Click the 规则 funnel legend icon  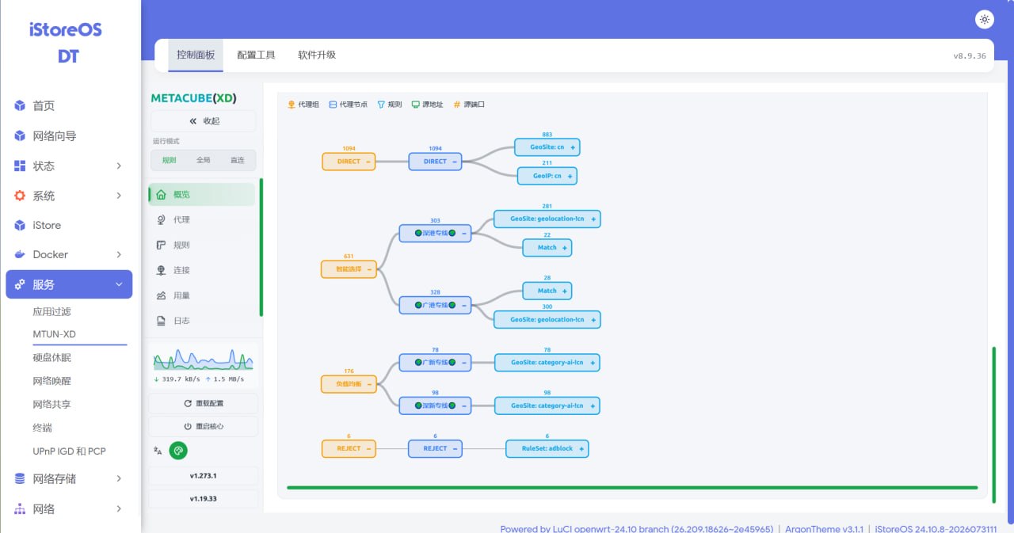click(x=381, y=105)
